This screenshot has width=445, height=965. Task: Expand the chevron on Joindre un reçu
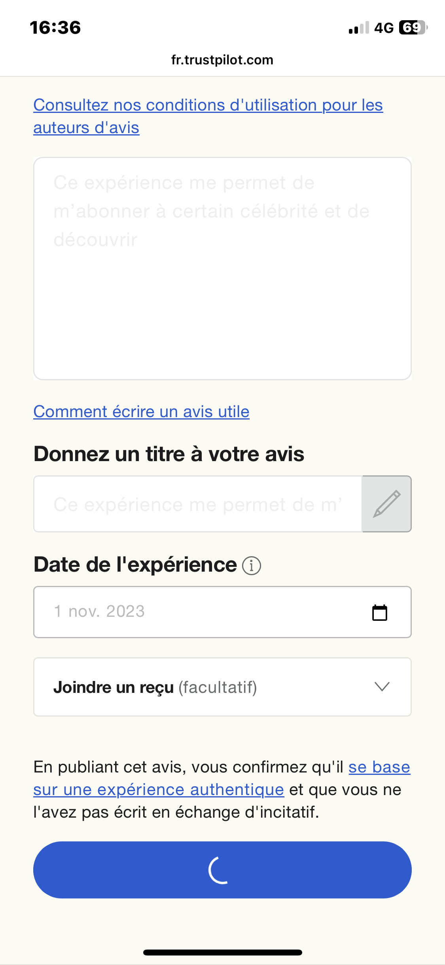tap(382, 687)
